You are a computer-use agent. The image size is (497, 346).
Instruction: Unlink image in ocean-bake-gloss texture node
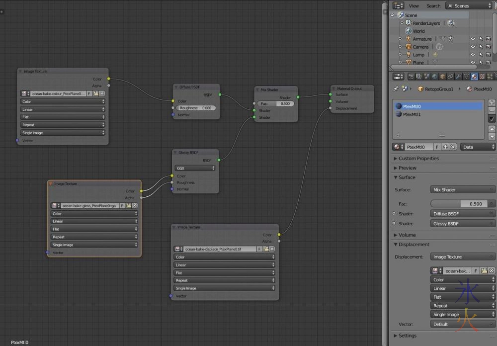(x=136, y=205)
